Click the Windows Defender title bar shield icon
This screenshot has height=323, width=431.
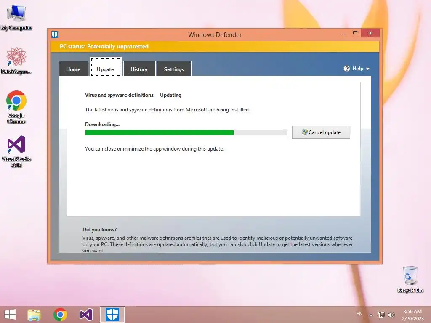tap(55, 34)
